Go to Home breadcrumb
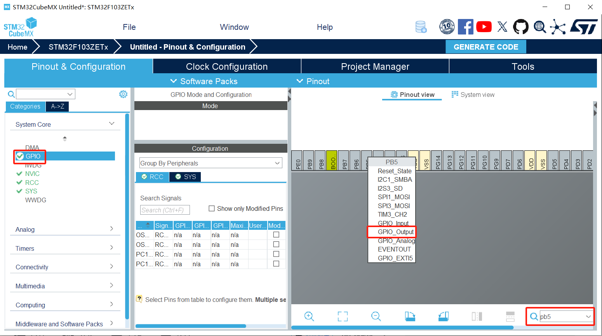 (17, 47)
